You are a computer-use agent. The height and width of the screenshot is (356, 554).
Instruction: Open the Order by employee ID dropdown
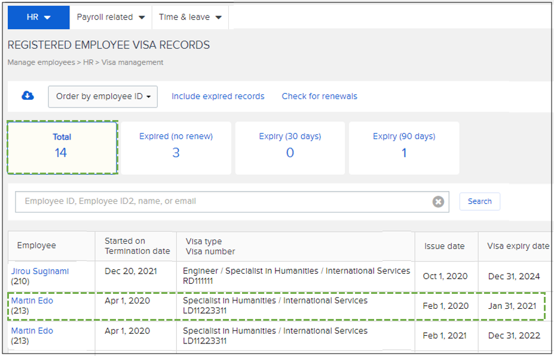103,97
